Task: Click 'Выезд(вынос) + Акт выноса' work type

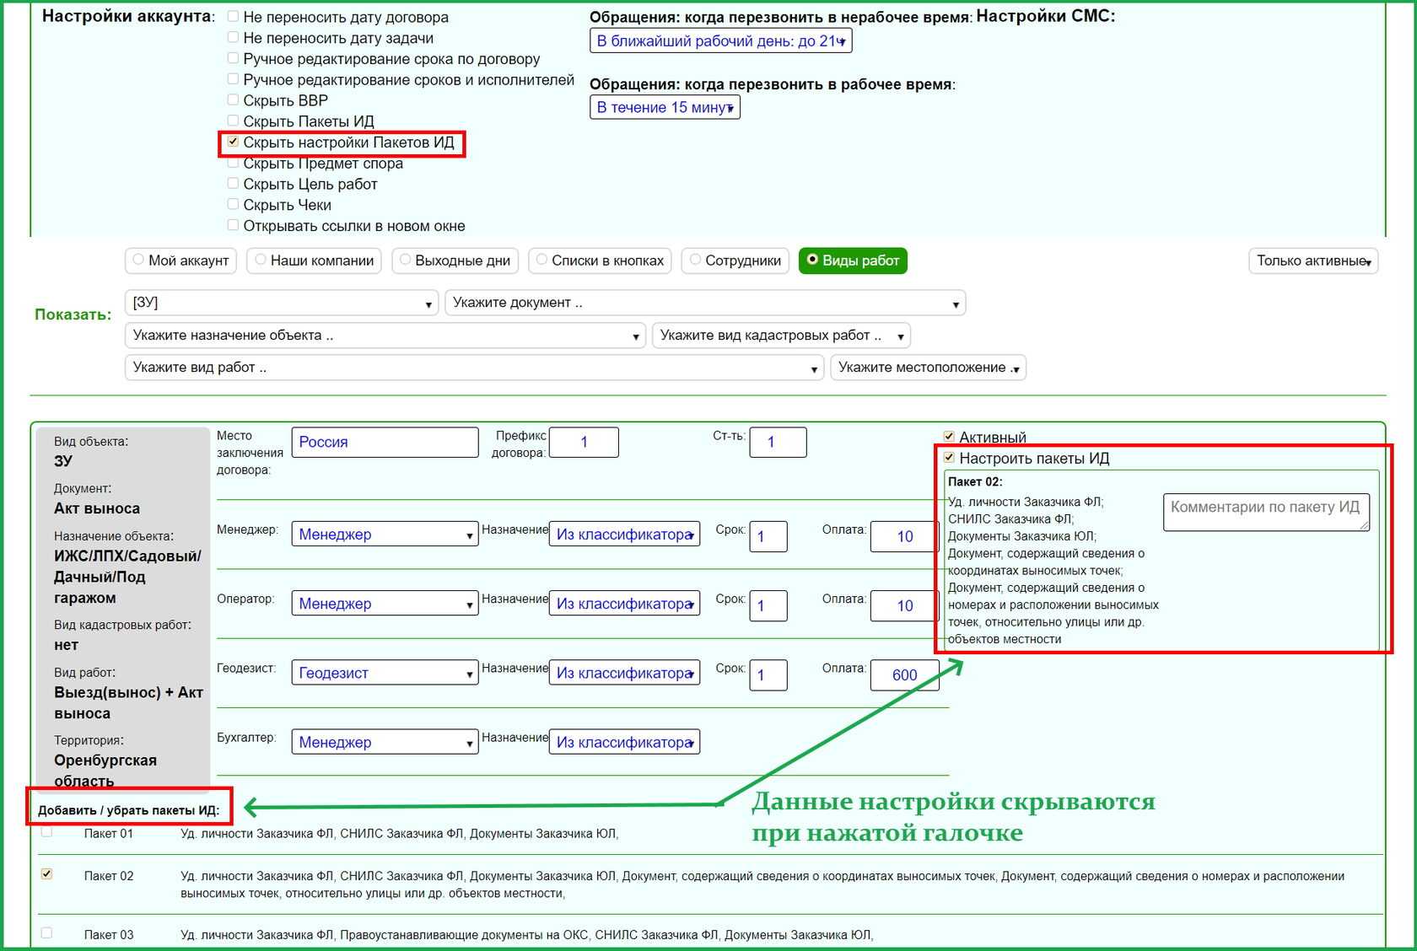Action: click(128, 702)
